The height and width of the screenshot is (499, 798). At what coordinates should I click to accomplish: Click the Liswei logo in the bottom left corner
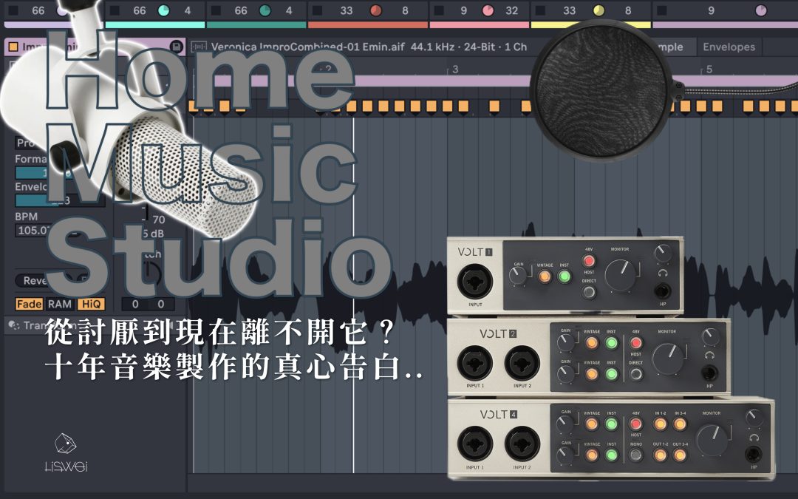(65, 451)
